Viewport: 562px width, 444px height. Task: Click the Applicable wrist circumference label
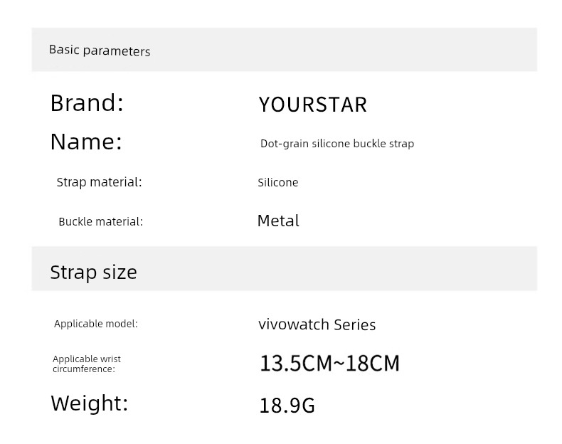[x=87, y=364]
